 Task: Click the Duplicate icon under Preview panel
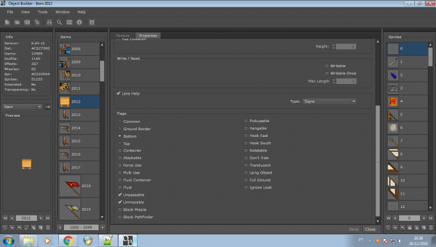(34, 228)
